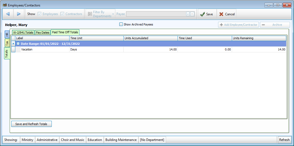The width and height of the screenshot is (294, 146).
Task: Open the Payee dropdown list
Action: pos(188,14)
